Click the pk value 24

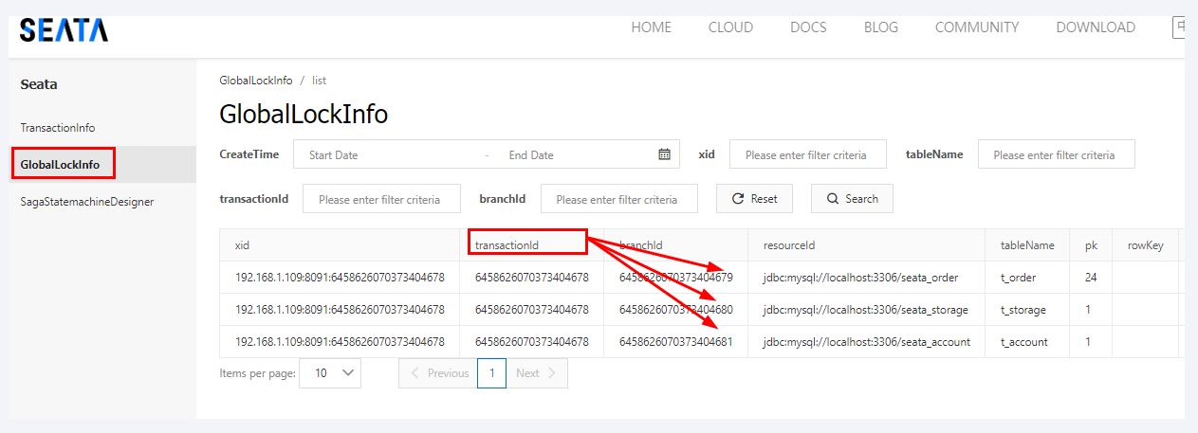1091,278
